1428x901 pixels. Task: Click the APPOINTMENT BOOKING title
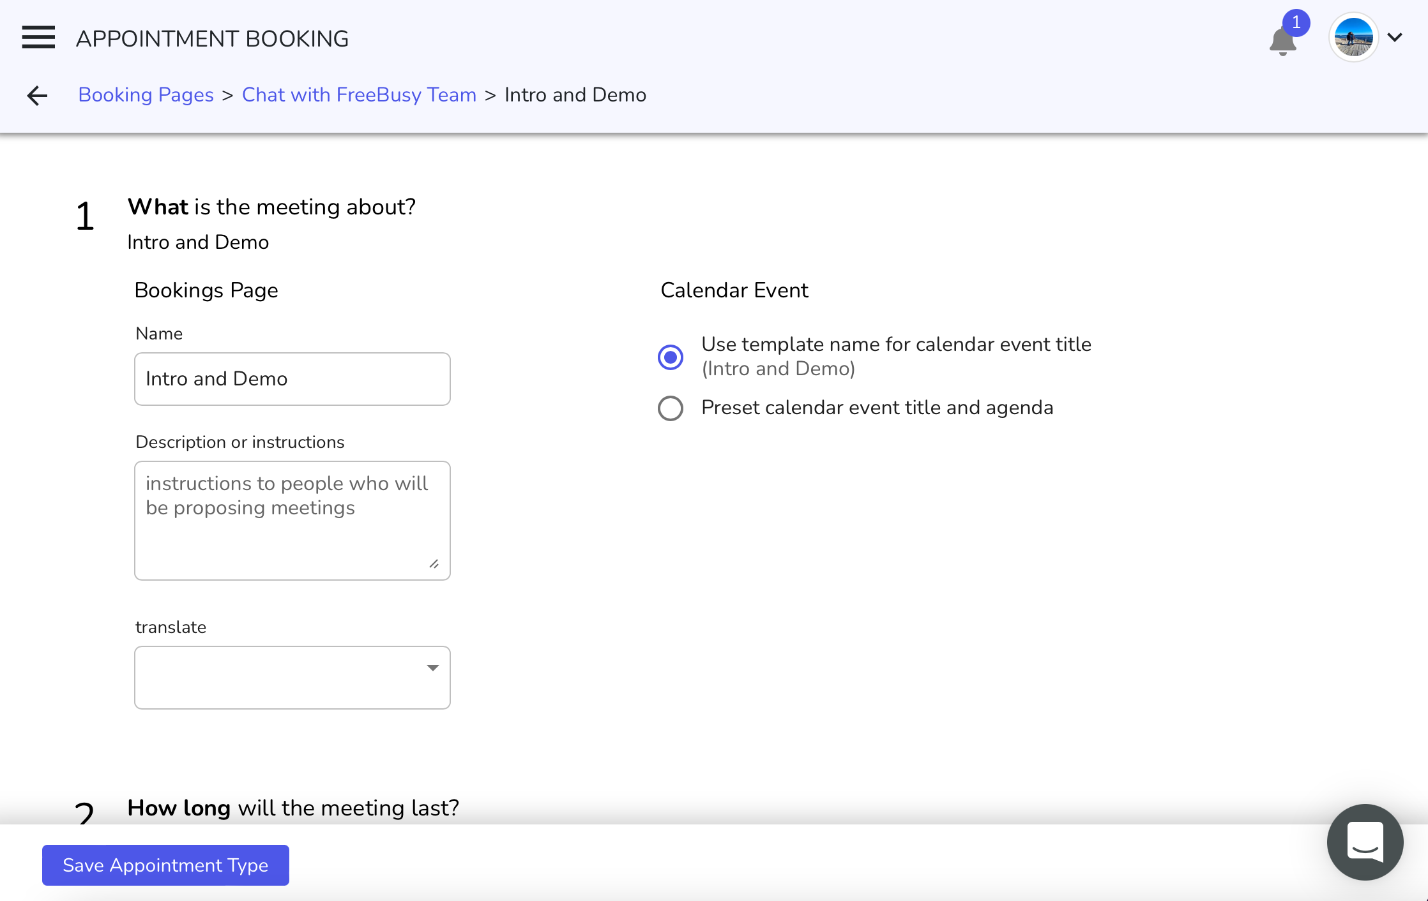click(212, 39)
